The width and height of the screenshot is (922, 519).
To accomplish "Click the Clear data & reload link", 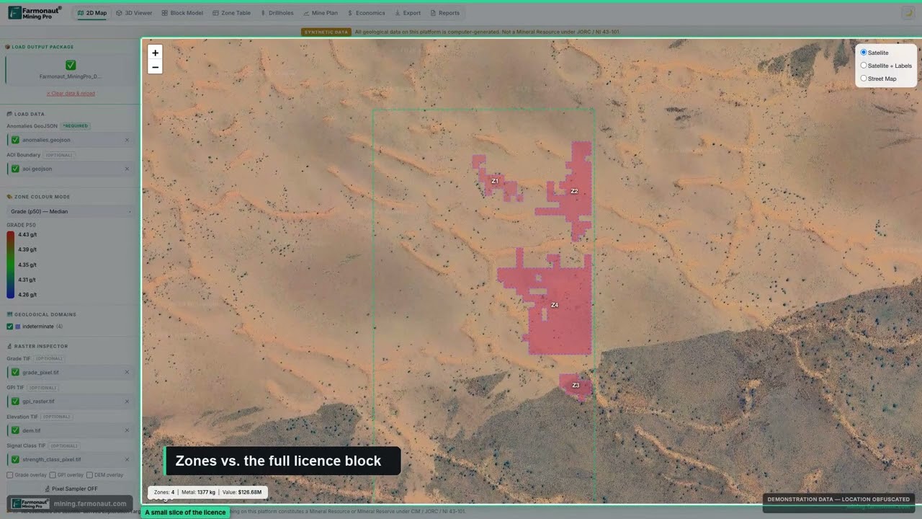I will pos(71,93).
